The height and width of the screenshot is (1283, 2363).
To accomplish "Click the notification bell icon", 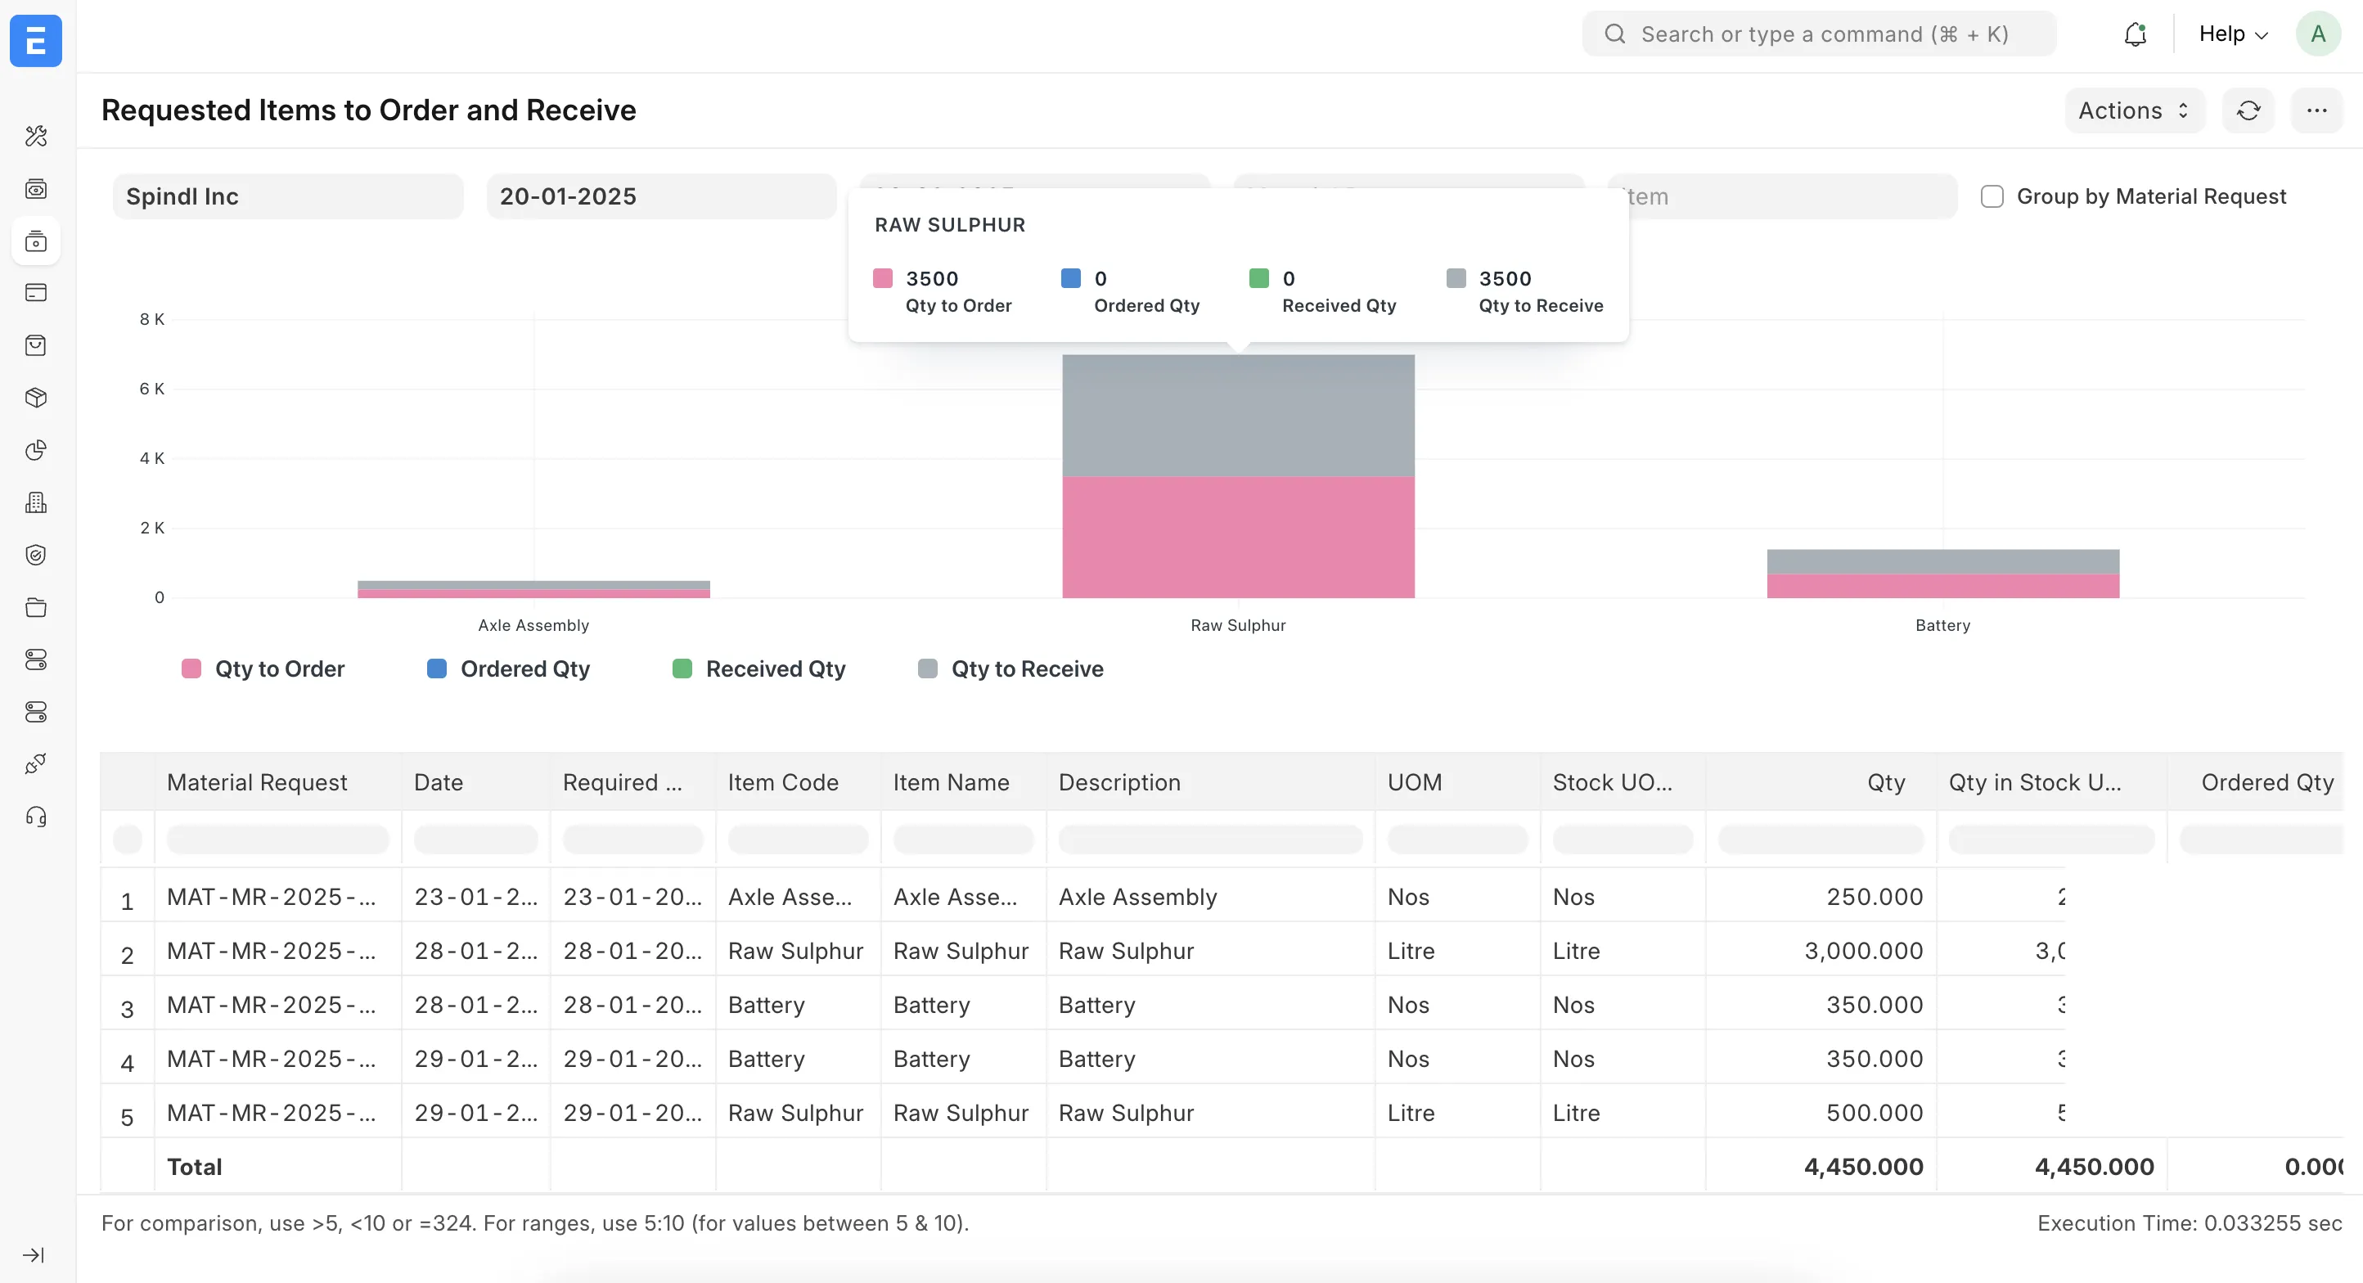I will [x=2135, y=35].
